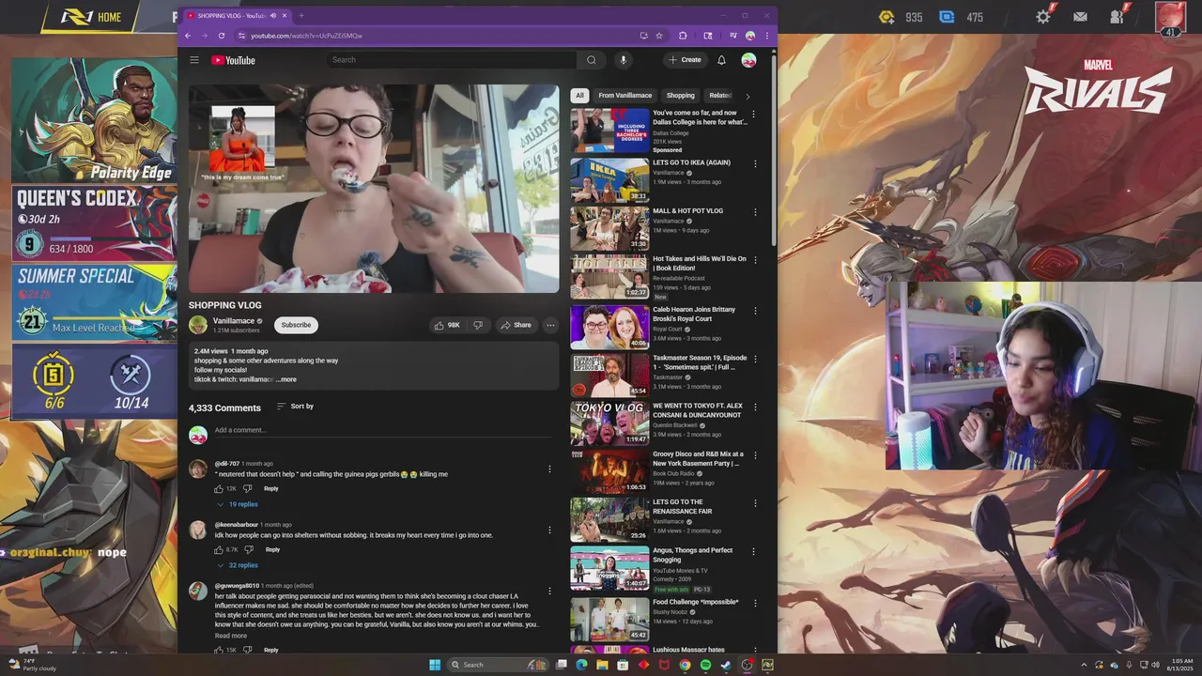This screenshot has height=676, width=1202.
Task: Dislike the SHOPPING VLOG video
Action: (478, 325)
